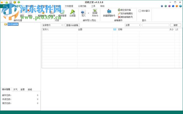Open the 地址簿 address book
This screenshot has width=183, height=114.
click(52, 13)
